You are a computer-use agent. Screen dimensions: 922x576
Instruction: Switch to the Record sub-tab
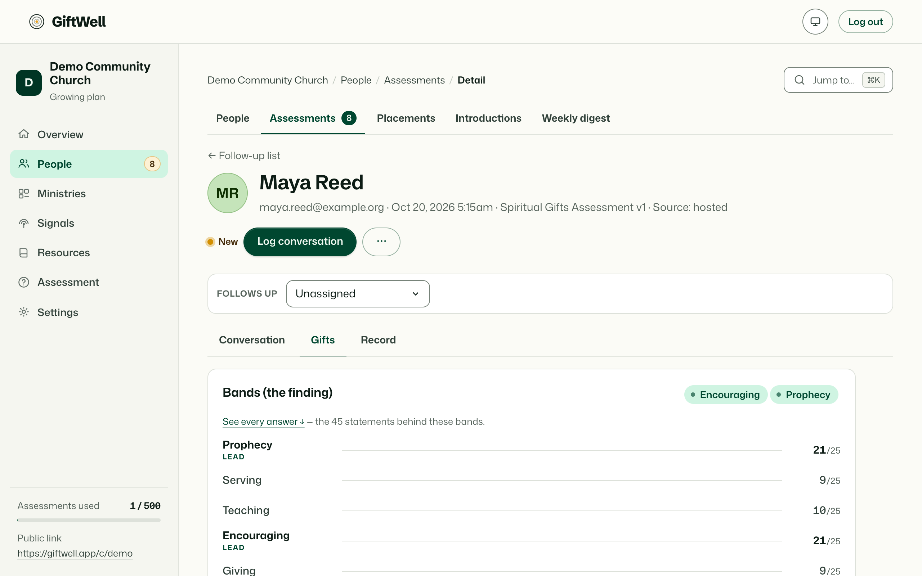[378, 340]
